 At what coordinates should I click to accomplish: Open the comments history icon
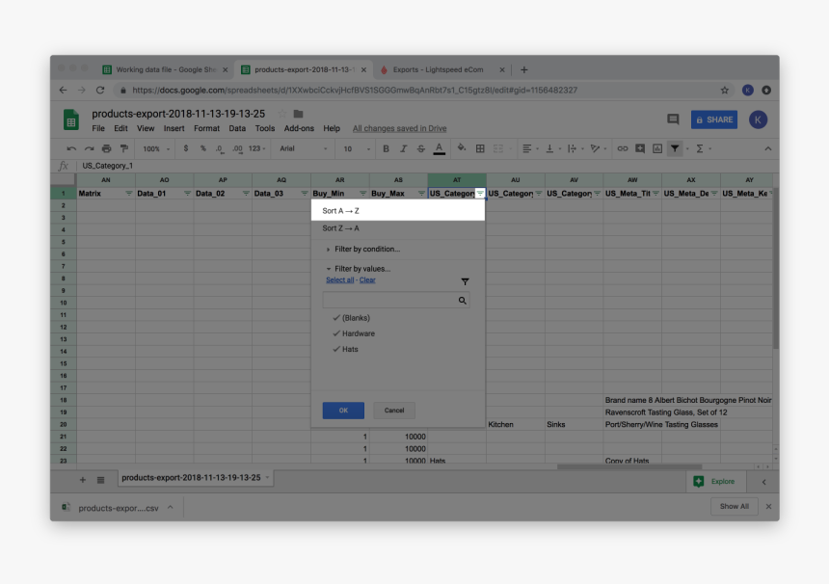(x=673, y=119)
